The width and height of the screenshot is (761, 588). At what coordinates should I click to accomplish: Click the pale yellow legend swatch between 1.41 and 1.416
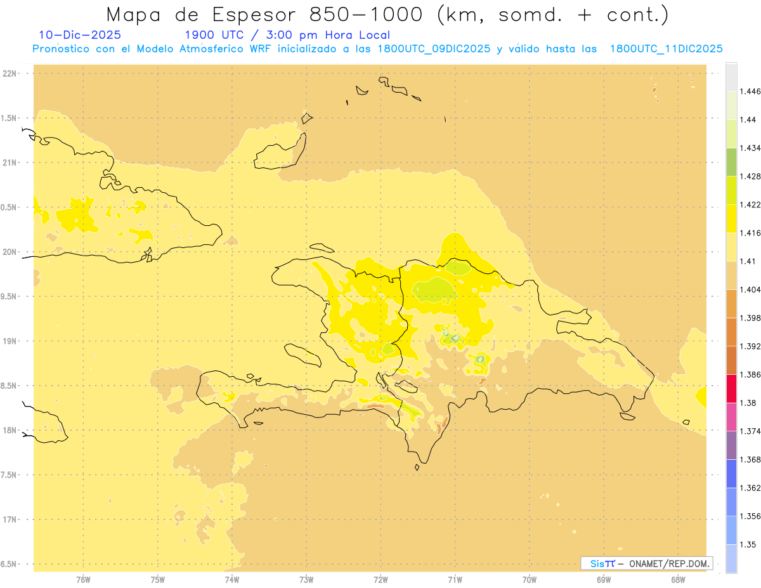731,247
